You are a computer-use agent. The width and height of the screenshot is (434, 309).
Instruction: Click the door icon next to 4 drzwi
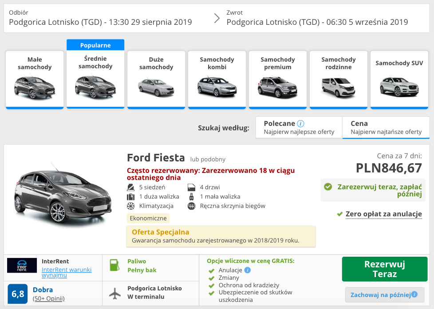click(191, 187)
